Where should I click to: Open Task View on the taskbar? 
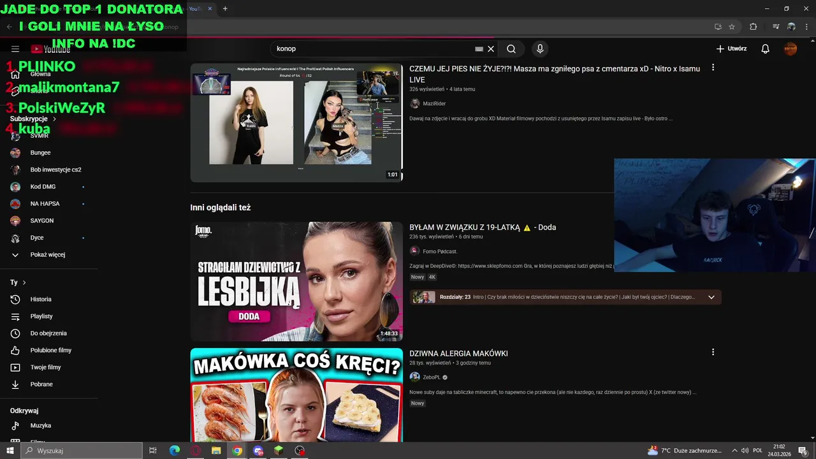tap(153, 451)
